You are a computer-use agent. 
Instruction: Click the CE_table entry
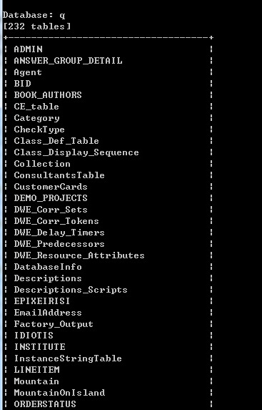(36, 107)
